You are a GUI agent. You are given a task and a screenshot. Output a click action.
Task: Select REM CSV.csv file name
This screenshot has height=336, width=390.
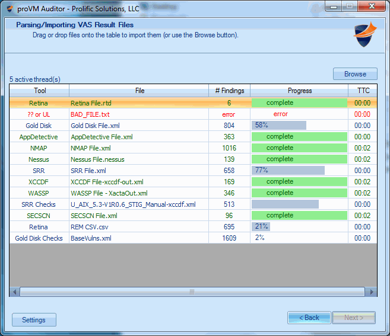click(x=90, y=227)
